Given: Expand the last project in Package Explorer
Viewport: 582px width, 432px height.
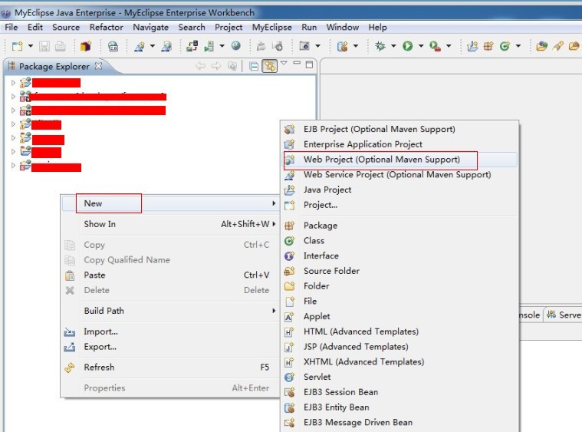Looking at the screenshot, I should pyautogui.click(x=13, y=165).
